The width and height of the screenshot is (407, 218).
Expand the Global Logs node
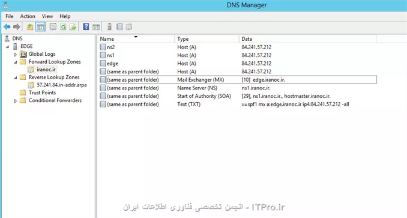tap(16, 55)
